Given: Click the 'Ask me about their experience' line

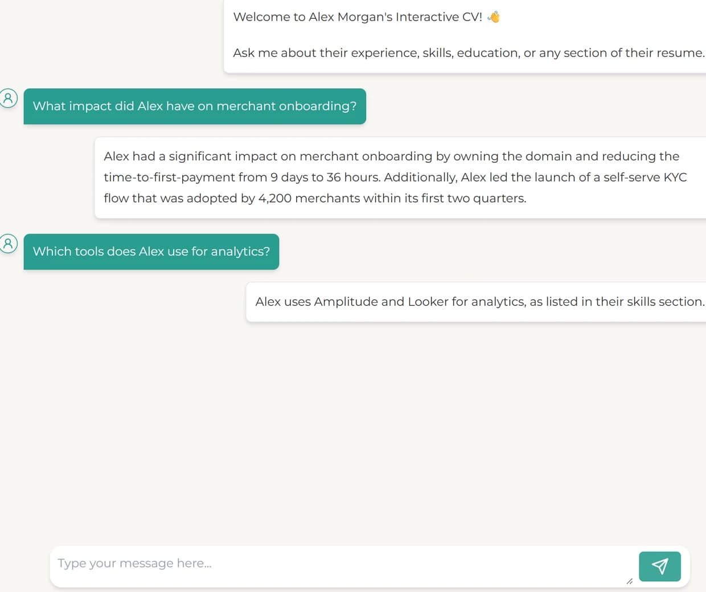Looking at the screenshot, I should (x=469, y=53).
